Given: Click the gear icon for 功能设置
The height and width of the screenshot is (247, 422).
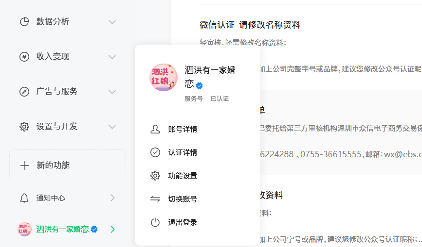Looking at the screenshot, I should [155, 176].
